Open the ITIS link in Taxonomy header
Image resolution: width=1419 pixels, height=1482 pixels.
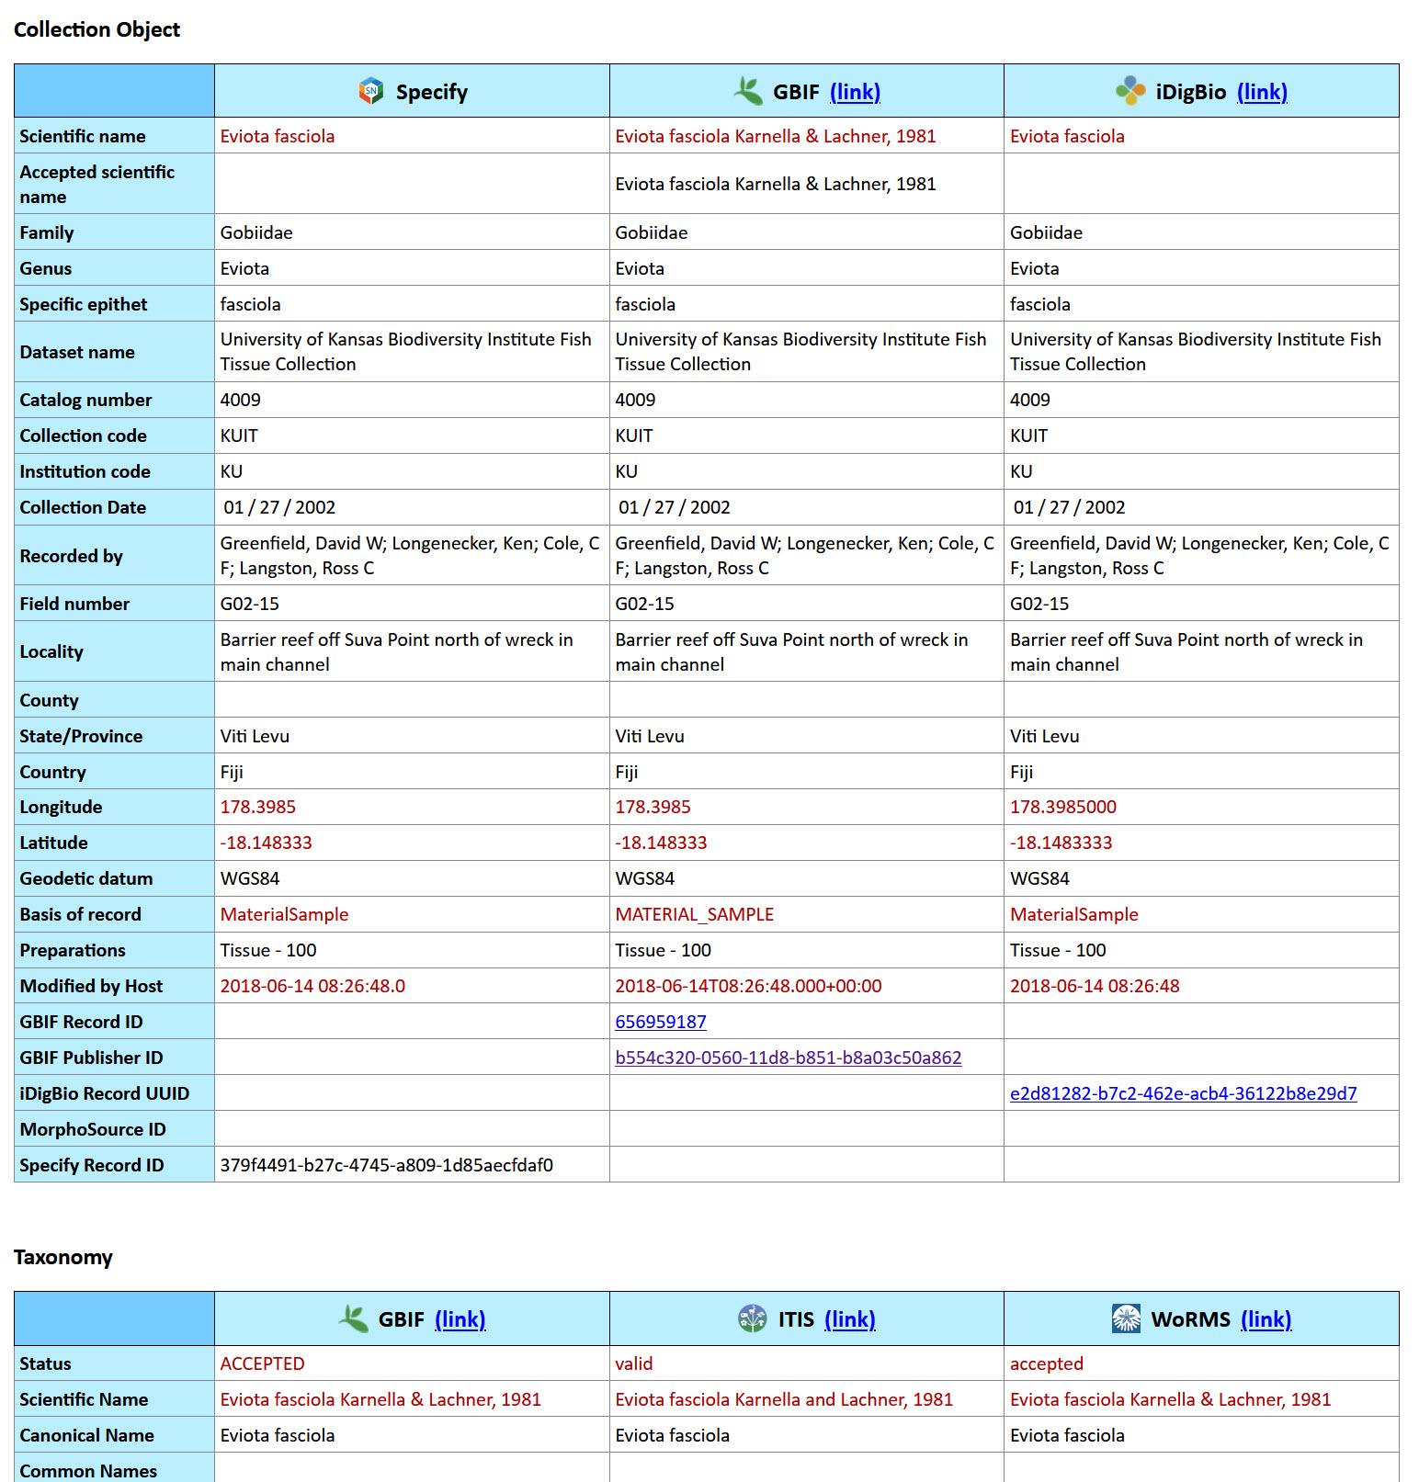(x=850, y=1319)
